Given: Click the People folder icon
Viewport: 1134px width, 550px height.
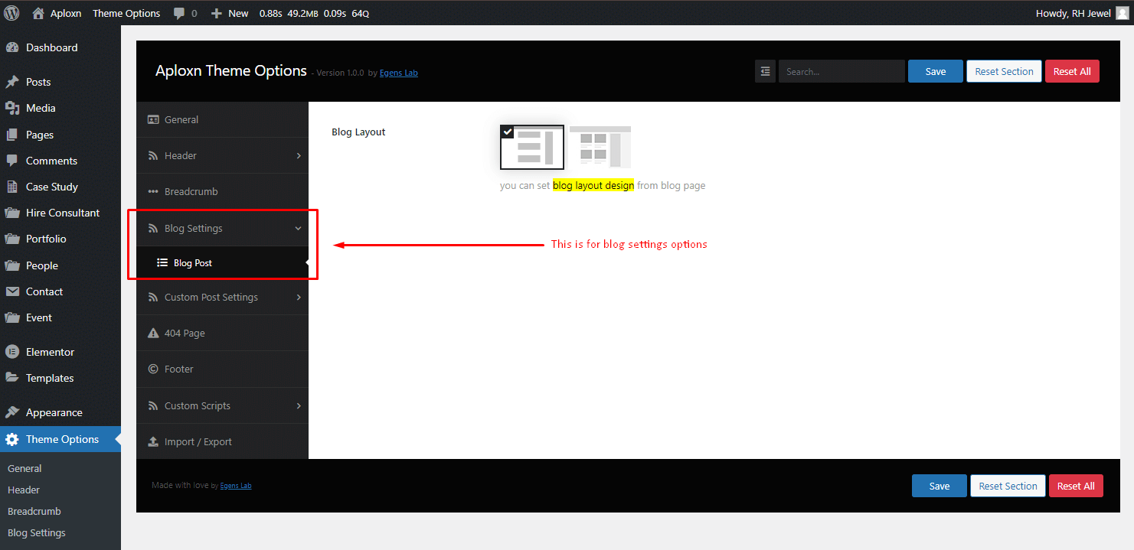Looking at the screenshot, I should [12, 265].
